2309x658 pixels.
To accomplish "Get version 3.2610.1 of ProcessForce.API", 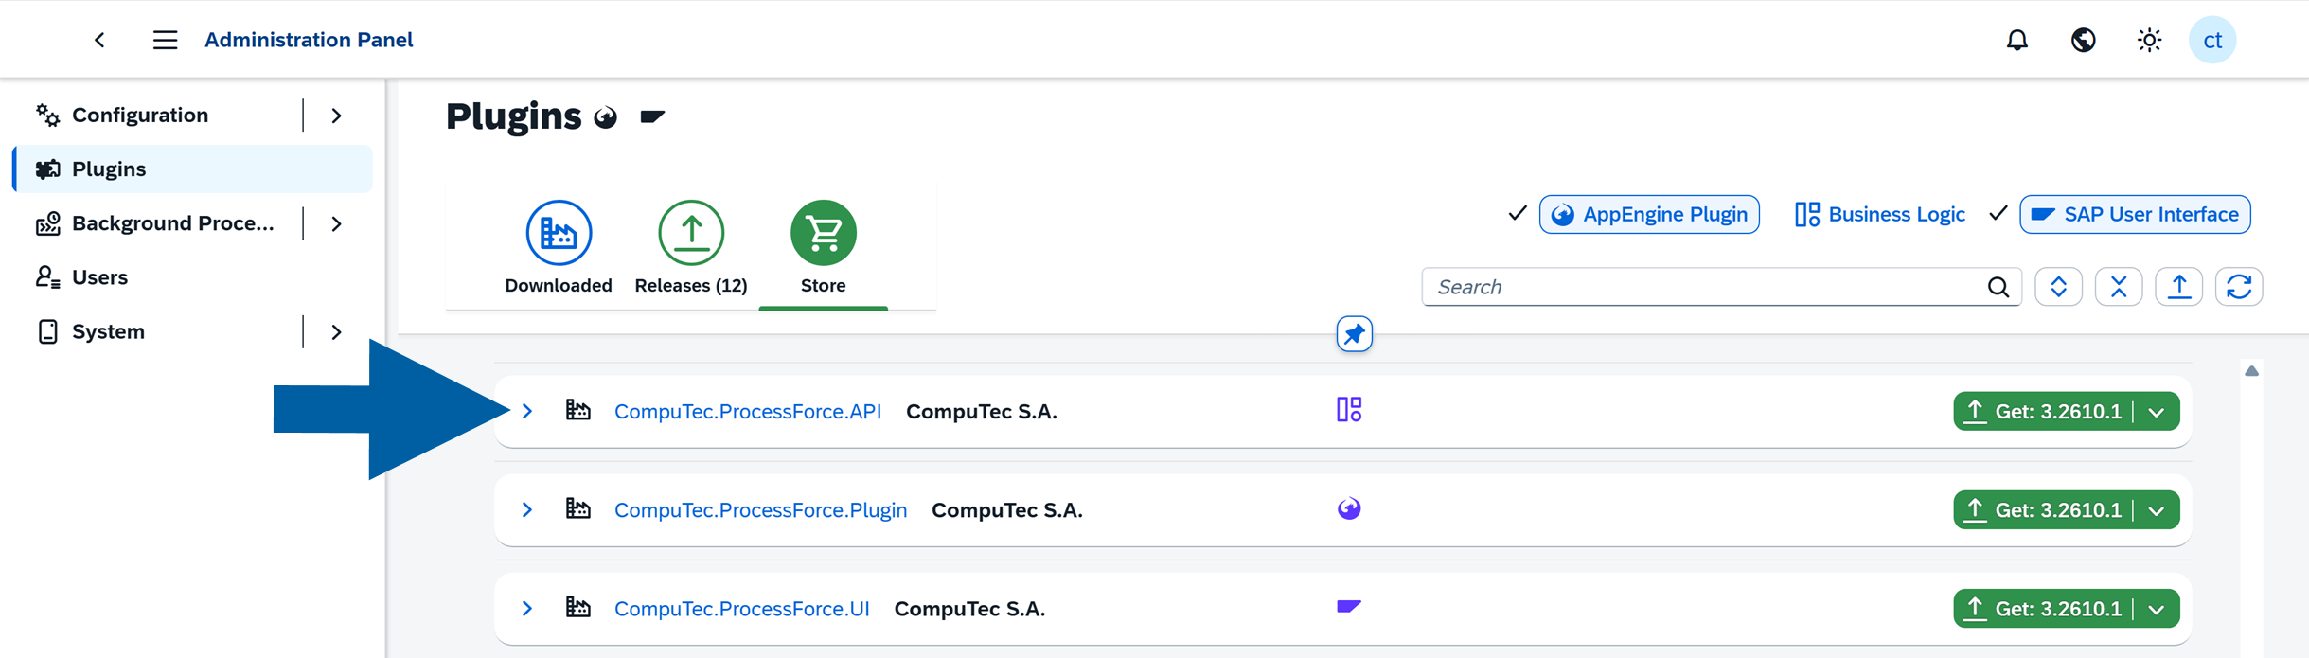I will point(2043,412).
